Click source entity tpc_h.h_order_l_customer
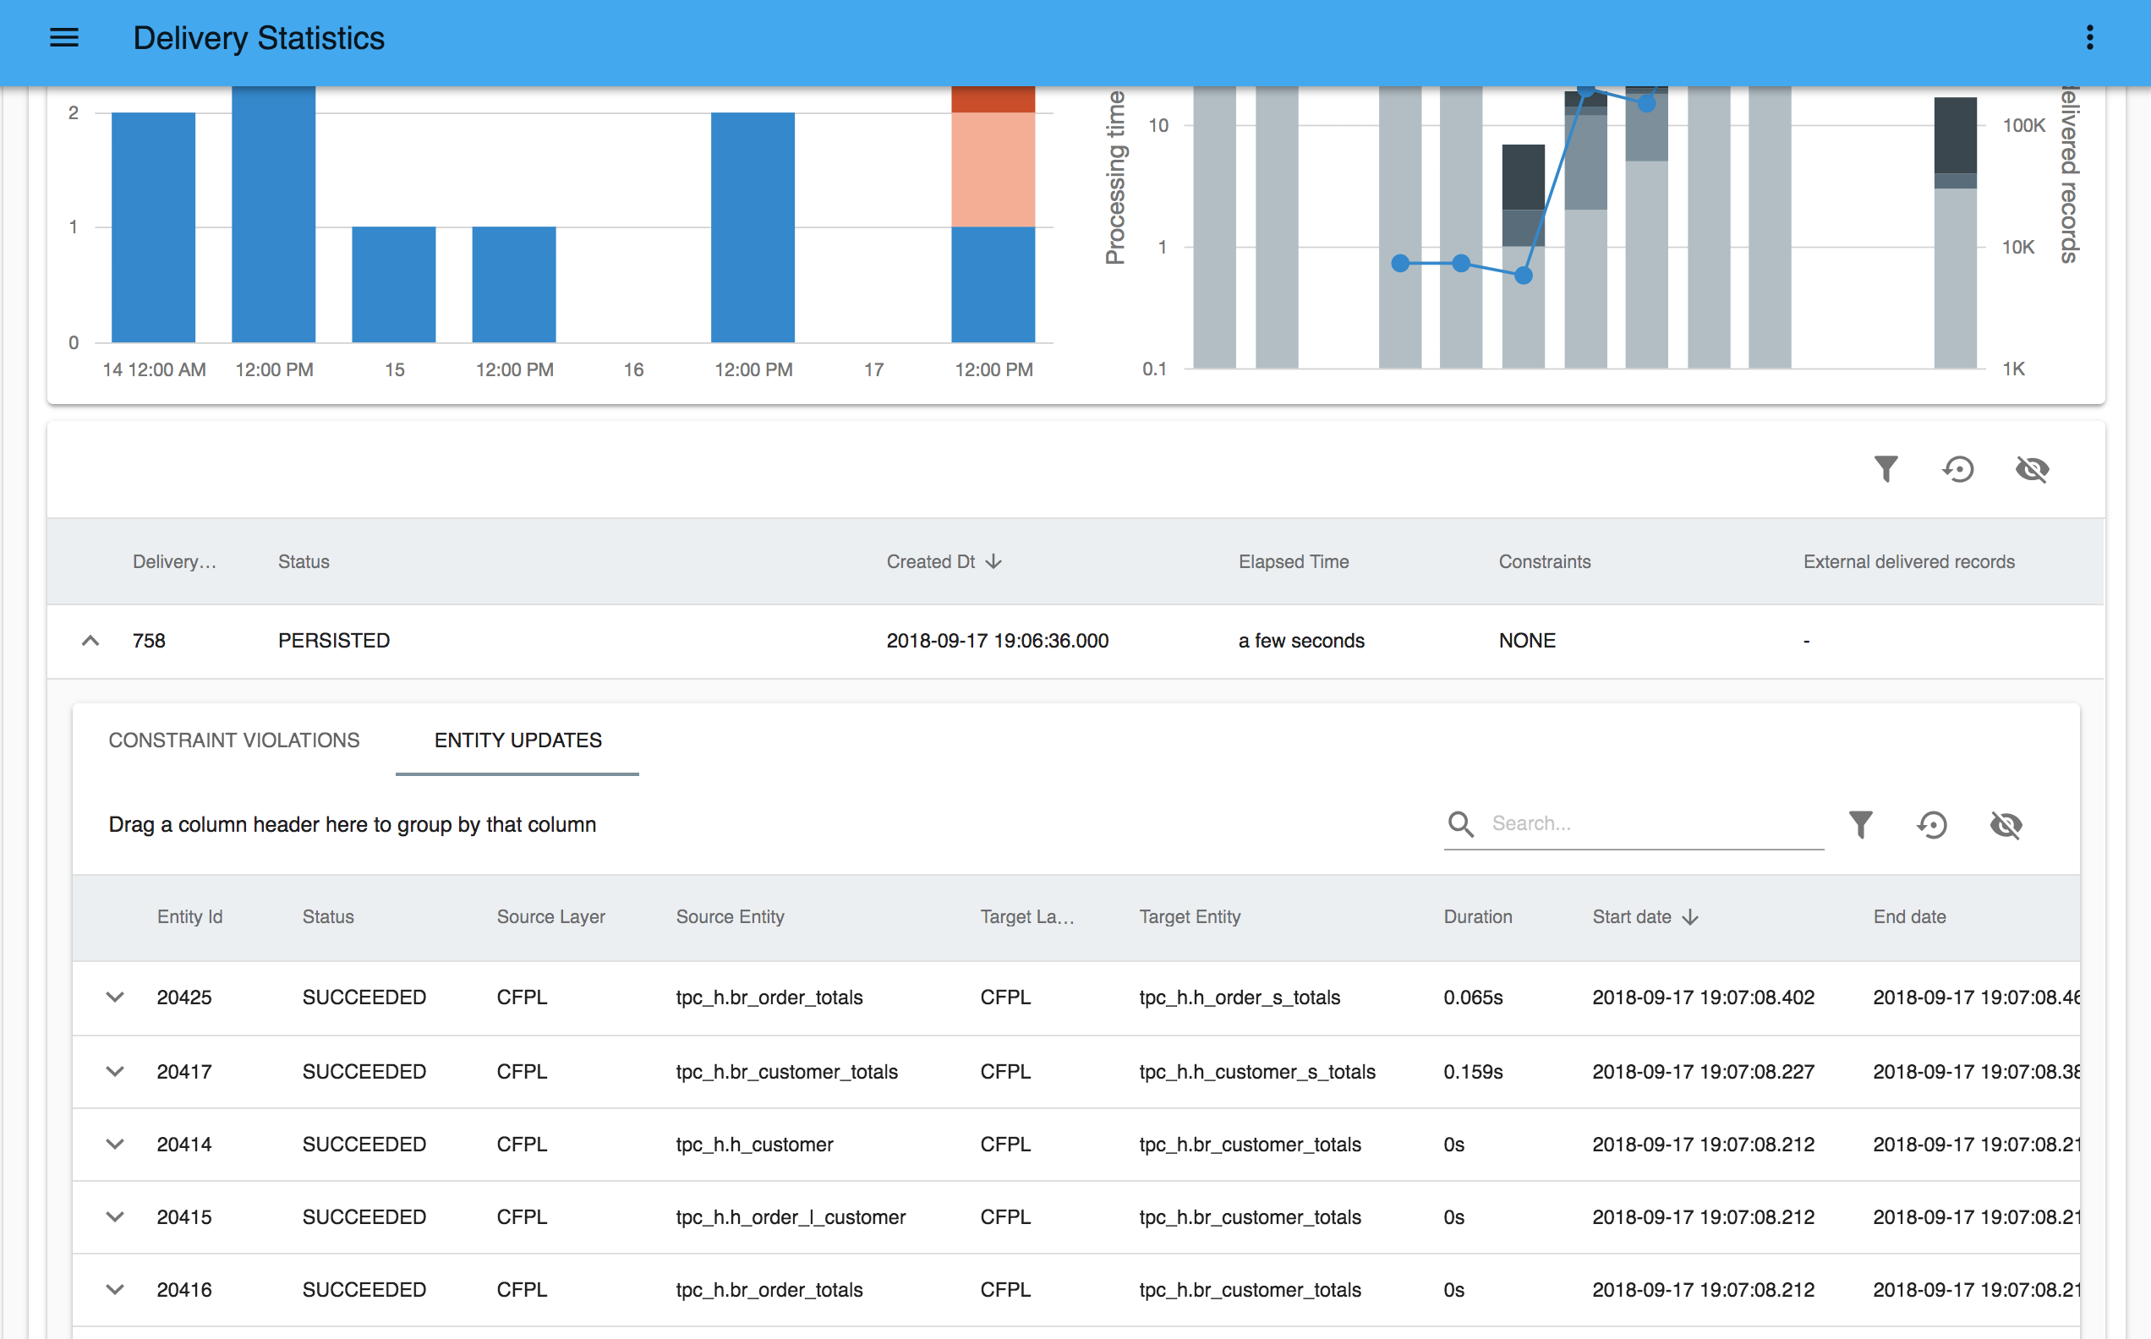 [791, 1216]
